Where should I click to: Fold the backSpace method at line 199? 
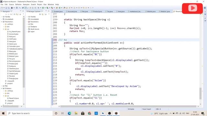pyautogui.click(x=58, y=20)
